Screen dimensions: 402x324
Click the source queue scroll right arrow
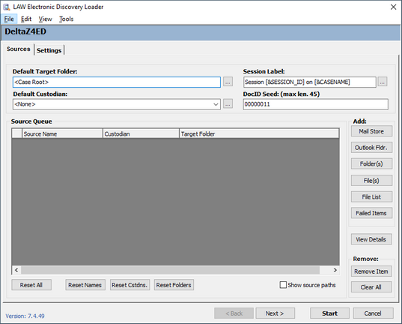click(x=335, y=270)
